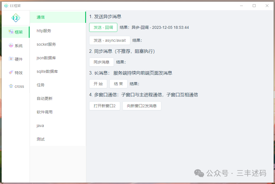Click 向新窗口2发消息 button

tap(142, 106)
